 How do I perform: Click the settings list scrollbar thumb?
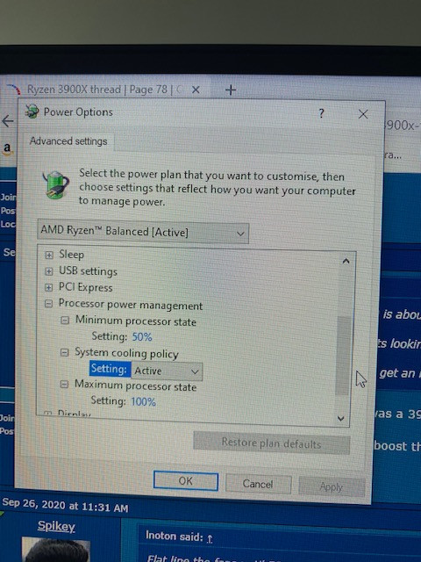point(344,356)
